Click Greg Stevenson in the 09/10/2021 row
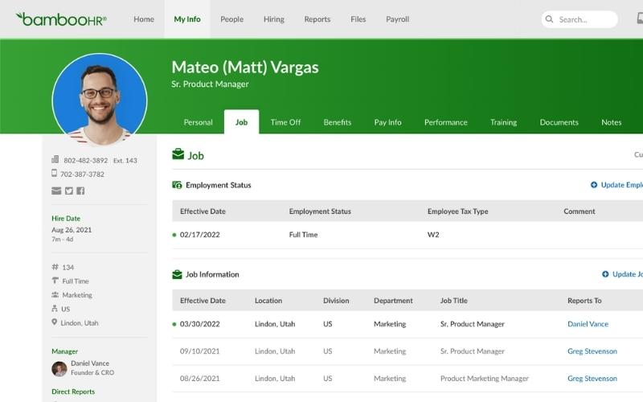Screen dimensions: 643x402 click(x=592, y=351)
